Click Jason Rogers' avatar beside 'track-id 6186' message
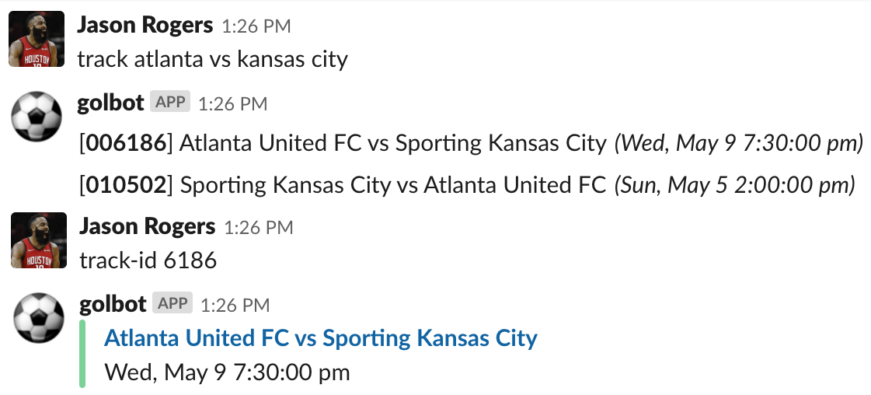 click(x=37, y=241)
